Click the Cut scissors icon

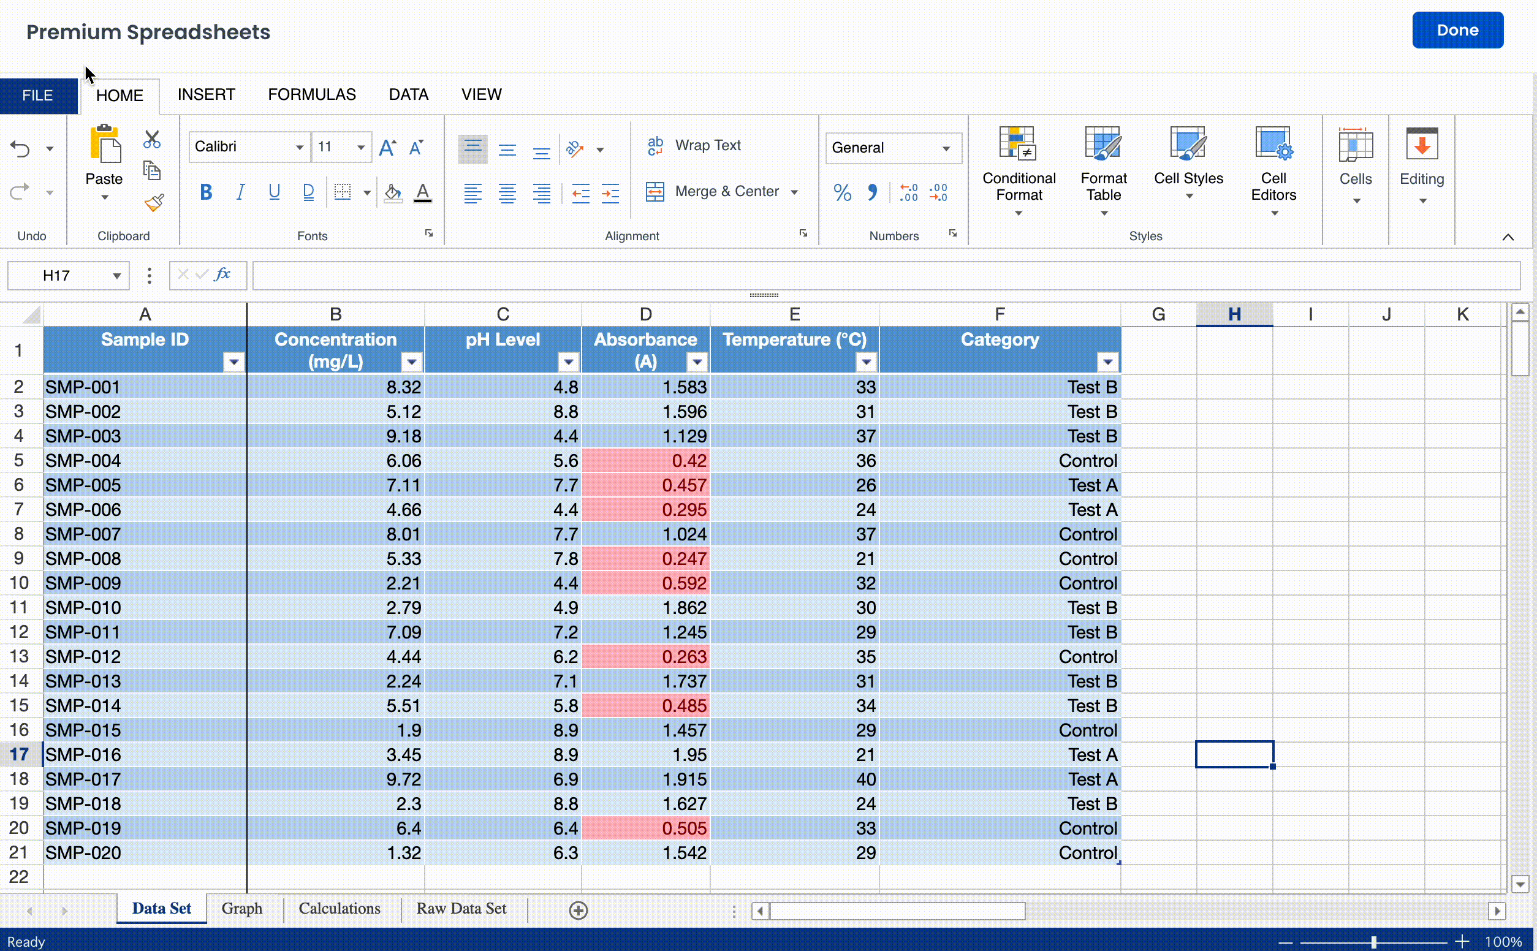tap(151, 139)
